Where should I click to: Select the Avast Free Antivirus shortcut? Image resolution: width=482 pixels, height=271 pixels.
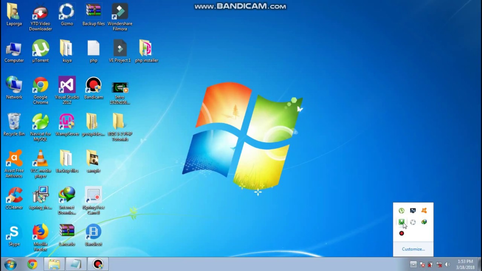coord(14,164)
